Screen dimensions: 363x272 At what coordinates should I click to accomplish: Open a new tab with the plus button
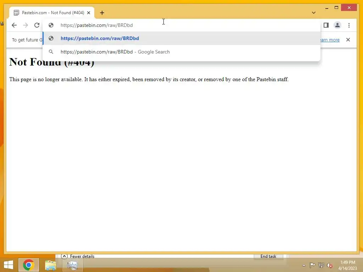pyautogui.click(x=102, y=13)
